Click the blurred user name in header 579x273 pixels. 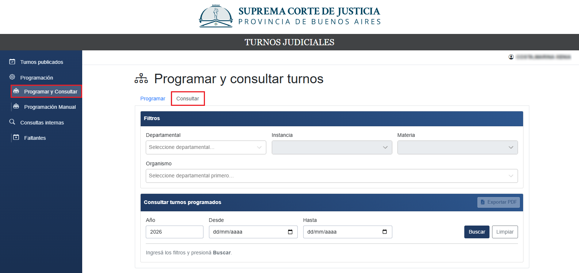[543, 57]
